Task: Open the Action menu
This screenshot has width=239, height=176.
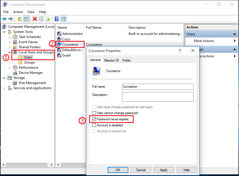Action: (x=18, y=12)
